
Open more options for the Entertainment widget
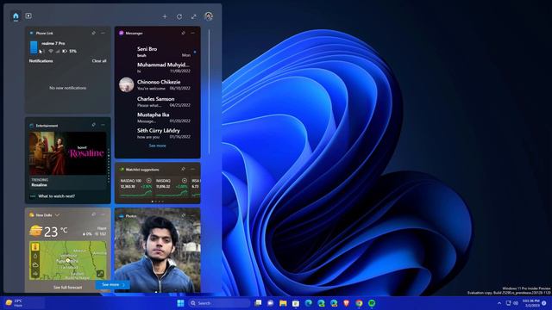pos(103,125)
